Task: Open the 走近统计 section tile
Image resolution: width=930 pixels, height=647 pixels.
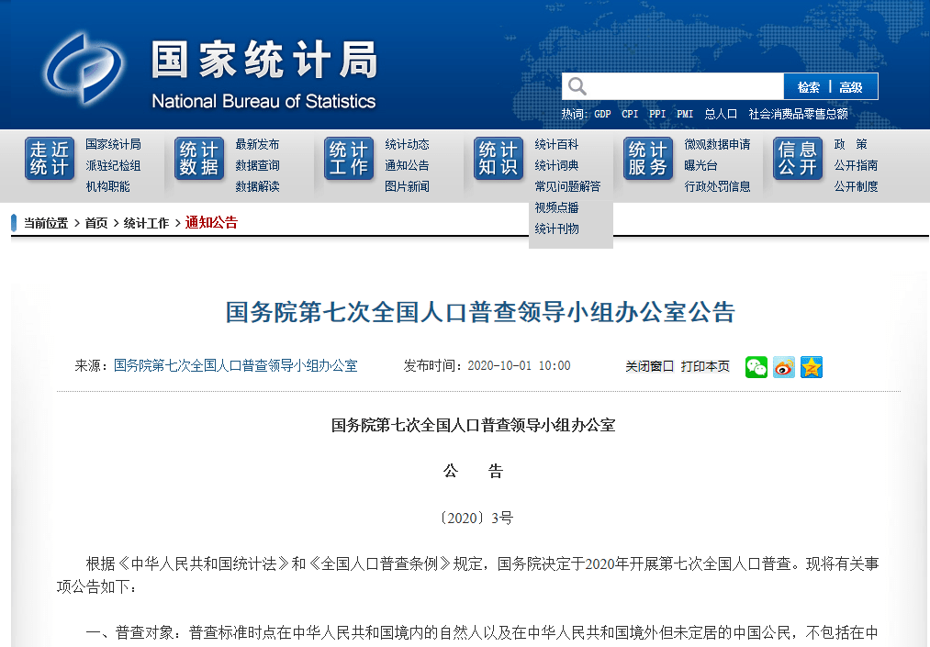Action: tap(50, 159)
